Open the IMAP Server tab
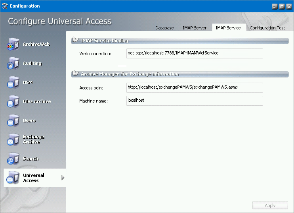 click(195, 28)
